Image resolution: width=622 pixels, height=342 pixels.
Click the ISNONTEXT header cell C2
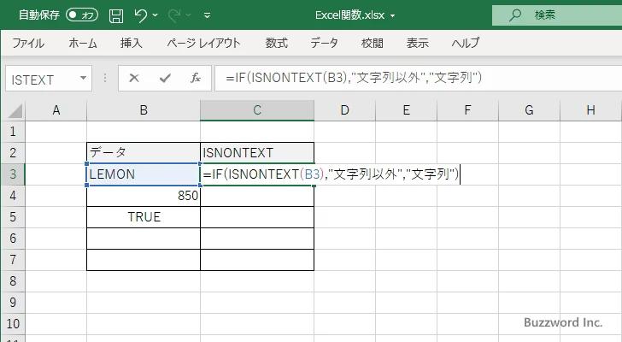(257, 153)
